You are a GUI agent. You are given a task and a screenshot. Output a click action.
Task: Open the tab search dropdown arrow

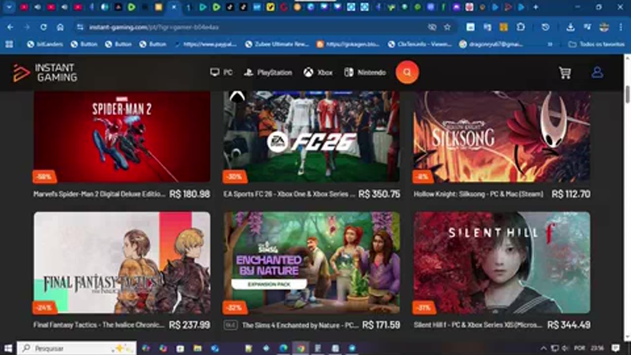[x=9, y=7]
